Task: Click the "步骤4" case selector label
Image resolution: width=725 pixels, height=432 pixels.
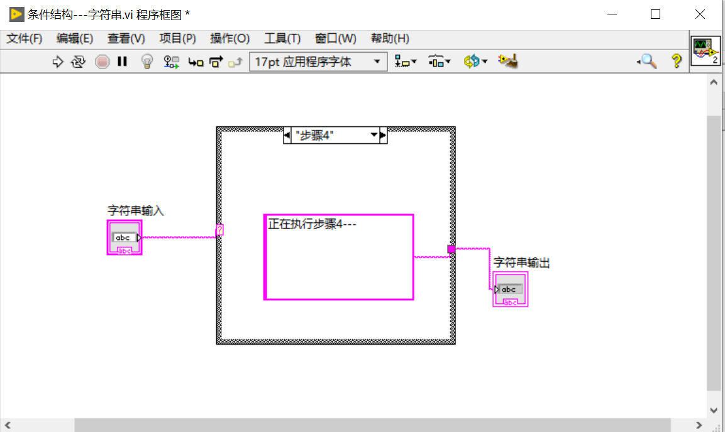Action: [x=315, y=135]
